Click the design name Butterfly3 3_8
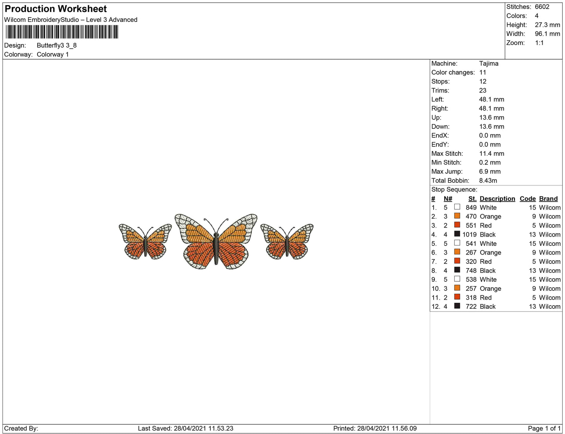 56,45
